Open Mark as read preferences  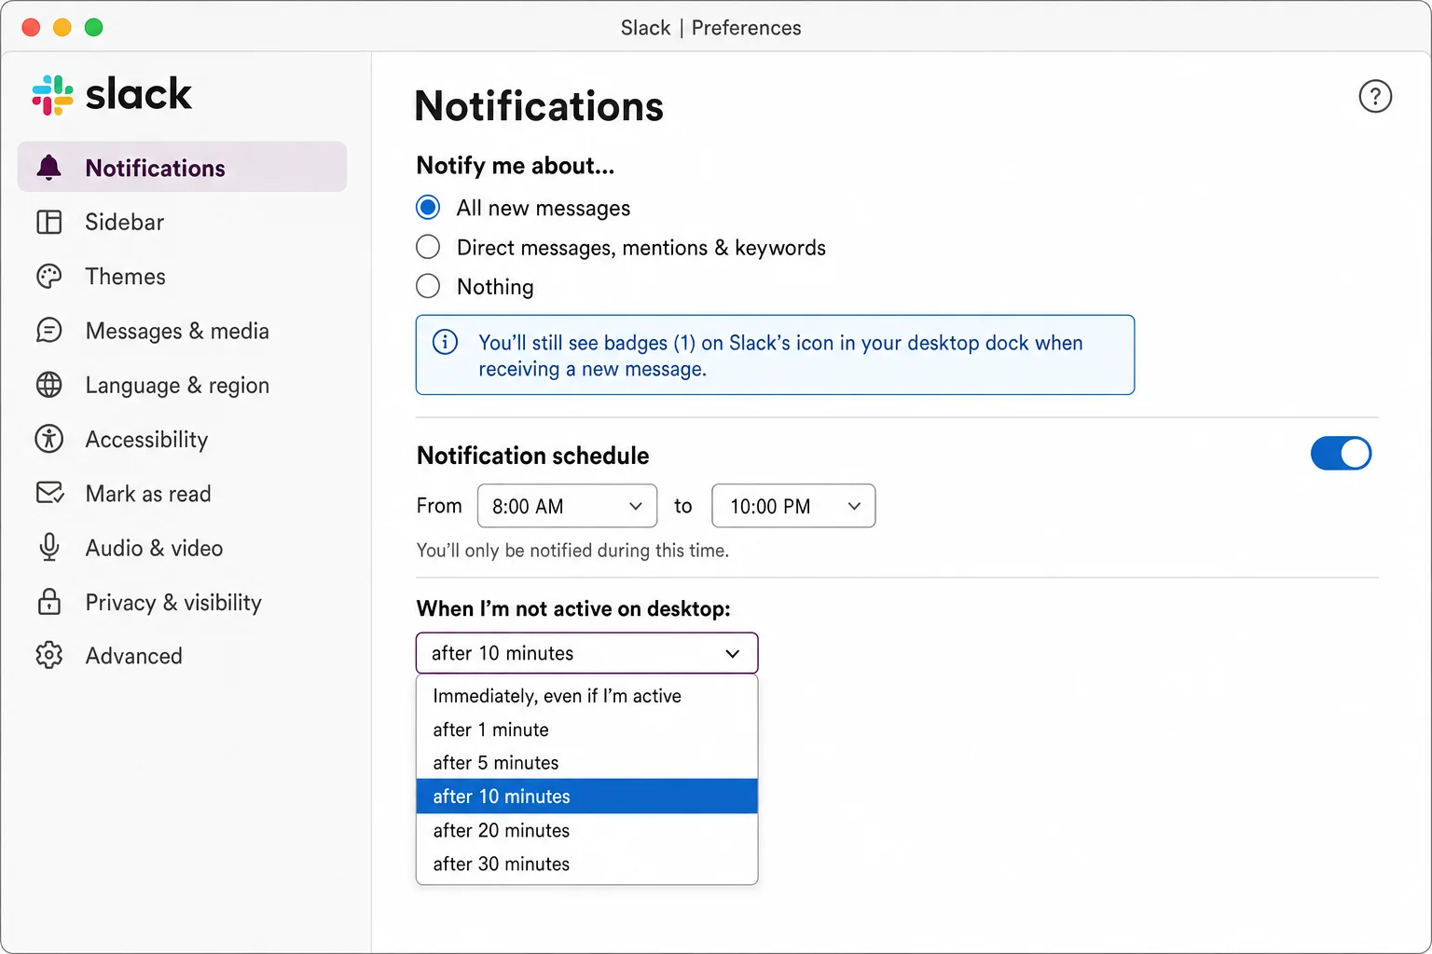tap(182, 493)
